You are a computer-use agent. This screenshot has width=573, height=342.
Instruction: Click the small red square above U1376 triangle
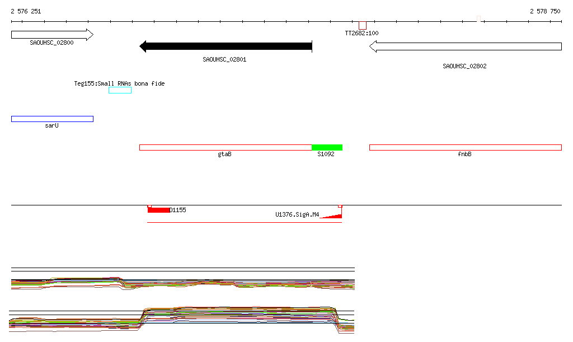coord(340,207)
